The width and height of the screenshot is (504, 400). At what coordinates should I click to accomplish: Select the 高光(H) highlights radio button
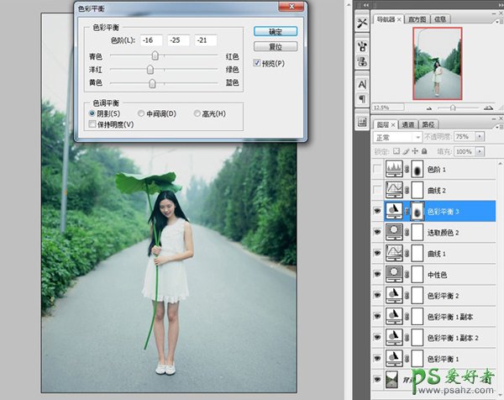tap(197, 113)
